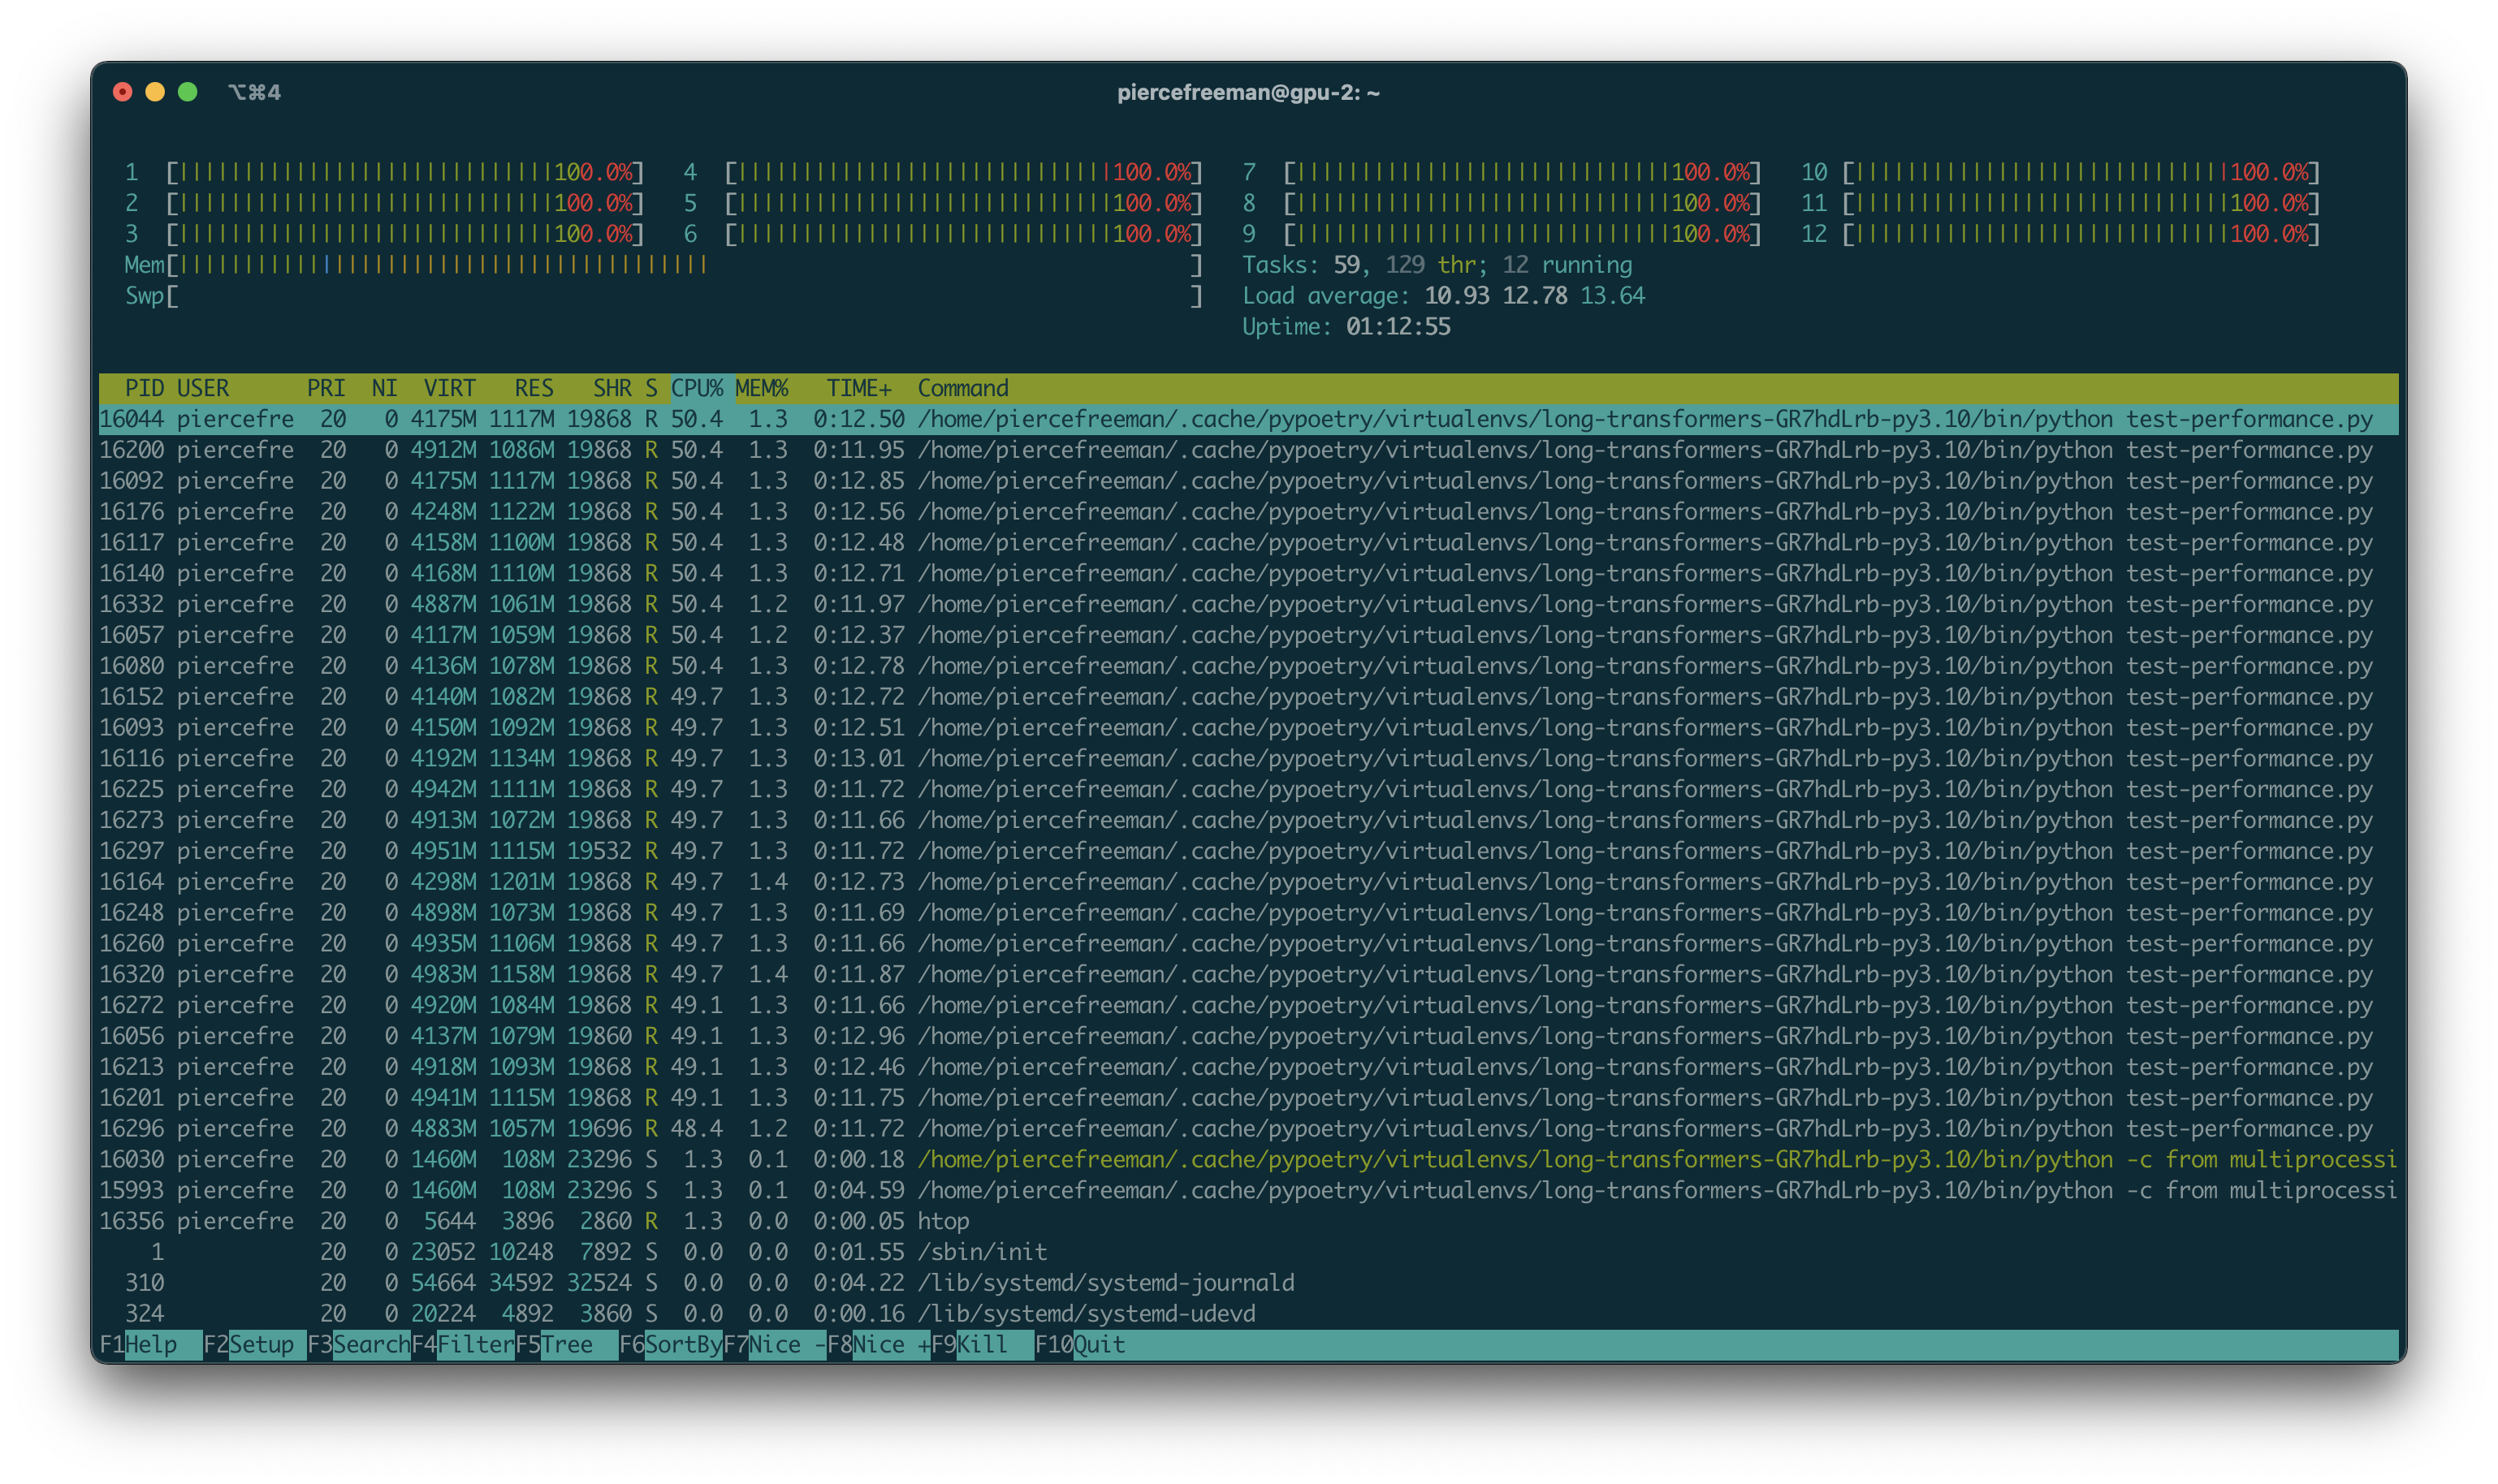Open the Setup configuration via F2Setup

tap(249, 1344)
